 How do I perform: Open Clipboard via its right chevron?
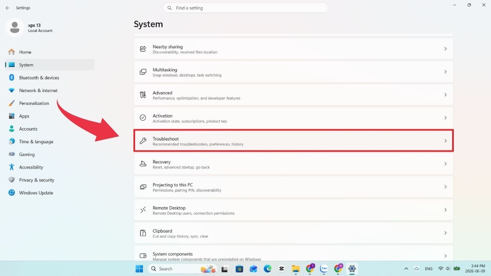point(446,233)
